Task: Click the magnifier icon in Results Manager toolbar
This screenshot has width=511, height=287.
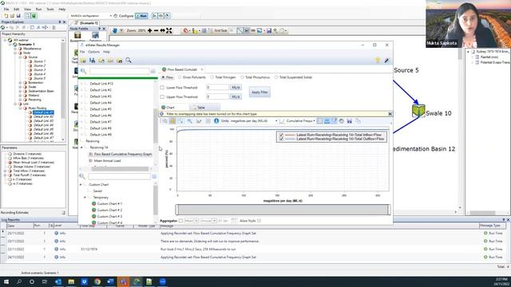Action: click(129, 61)
